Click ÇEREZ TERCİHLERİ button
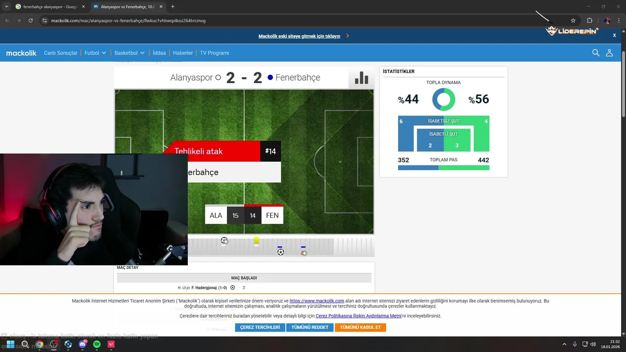 click(260, 327)
